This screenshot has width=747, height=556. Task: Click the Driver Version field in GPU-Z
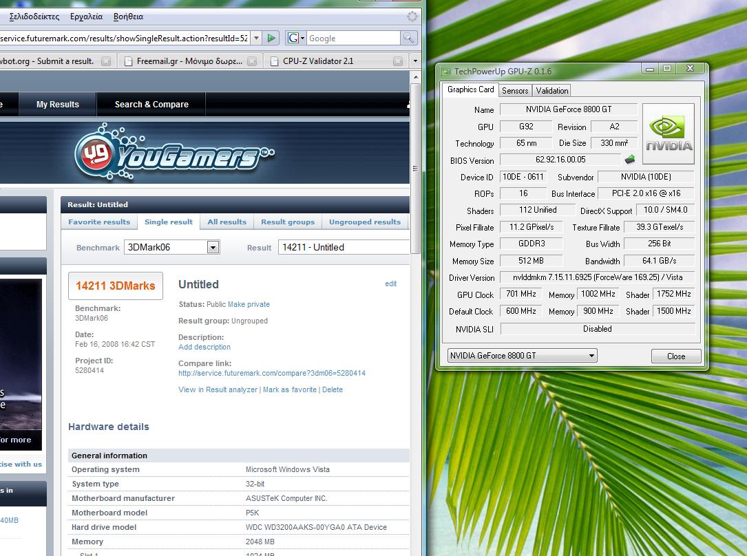pyautogui.click(x=598, y=277)
